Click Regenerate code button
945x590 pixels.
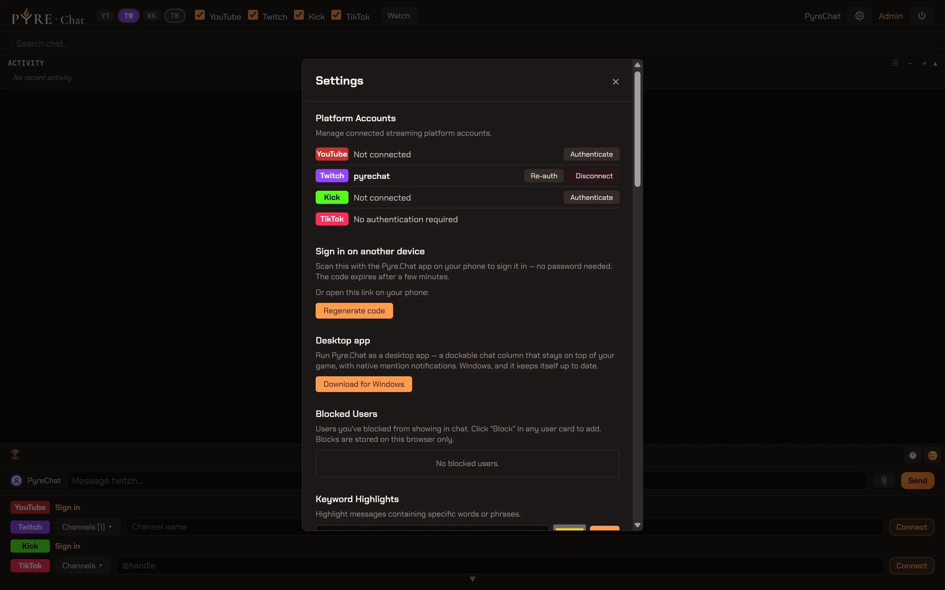coord(354,311)
